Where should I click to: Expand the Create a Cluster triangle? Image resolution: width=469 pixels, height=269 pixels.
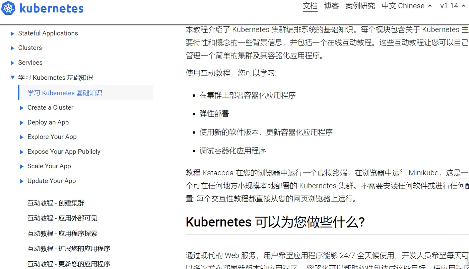tap(22, 108)
